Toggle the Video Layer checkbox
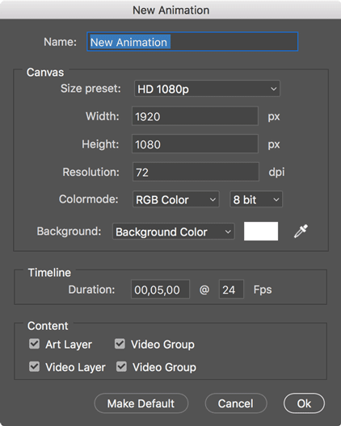The width and height of the screenshot is (341, 426). (34, 366)
